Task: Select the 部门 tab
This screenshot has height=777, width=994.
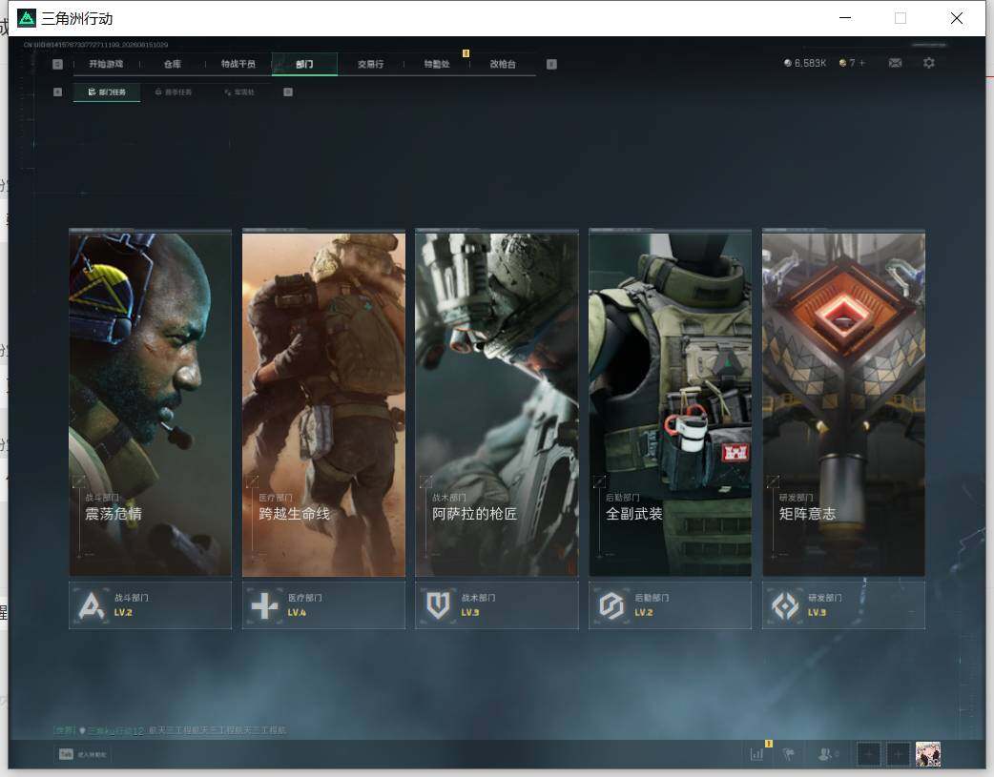Action: [304, 64]
